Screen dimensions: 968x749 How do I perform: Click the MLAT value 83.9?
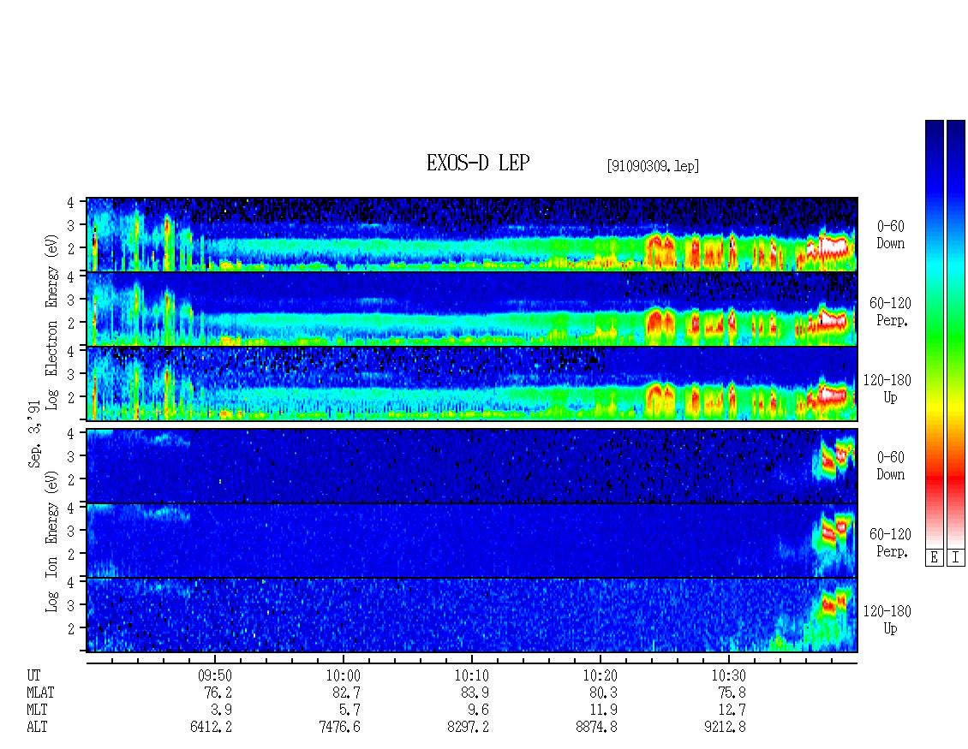(475, 693)
